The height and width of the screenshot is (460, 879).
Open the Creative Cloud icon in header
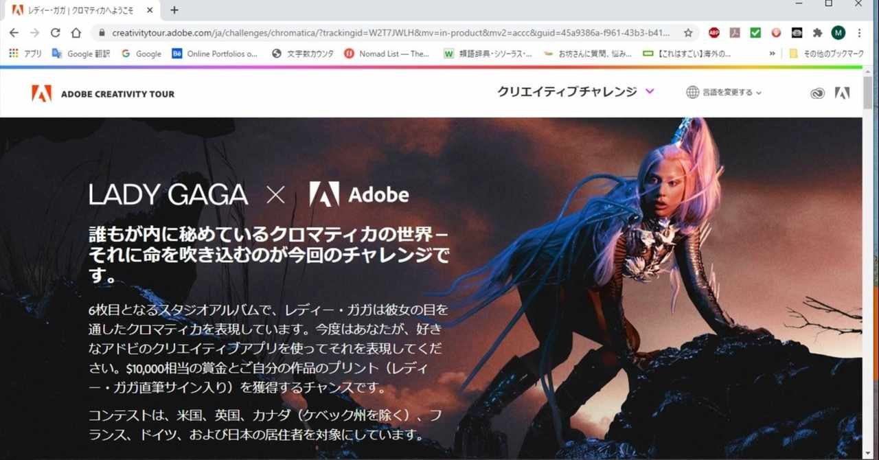click(817, 93)
